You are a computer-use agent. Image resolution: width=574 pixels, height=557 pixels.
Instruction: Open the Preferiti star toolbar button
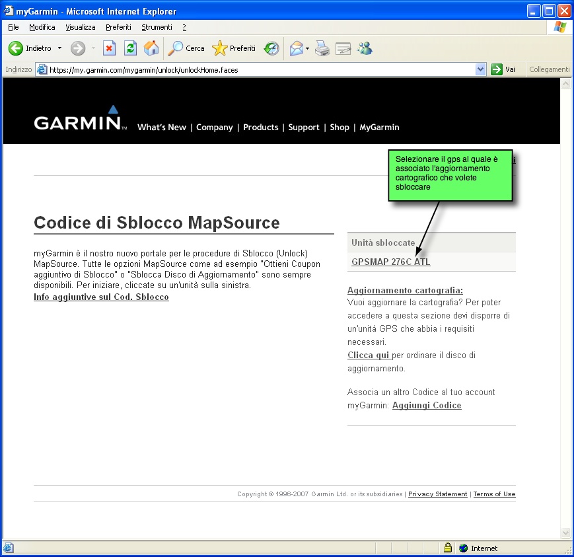point(234,48)
